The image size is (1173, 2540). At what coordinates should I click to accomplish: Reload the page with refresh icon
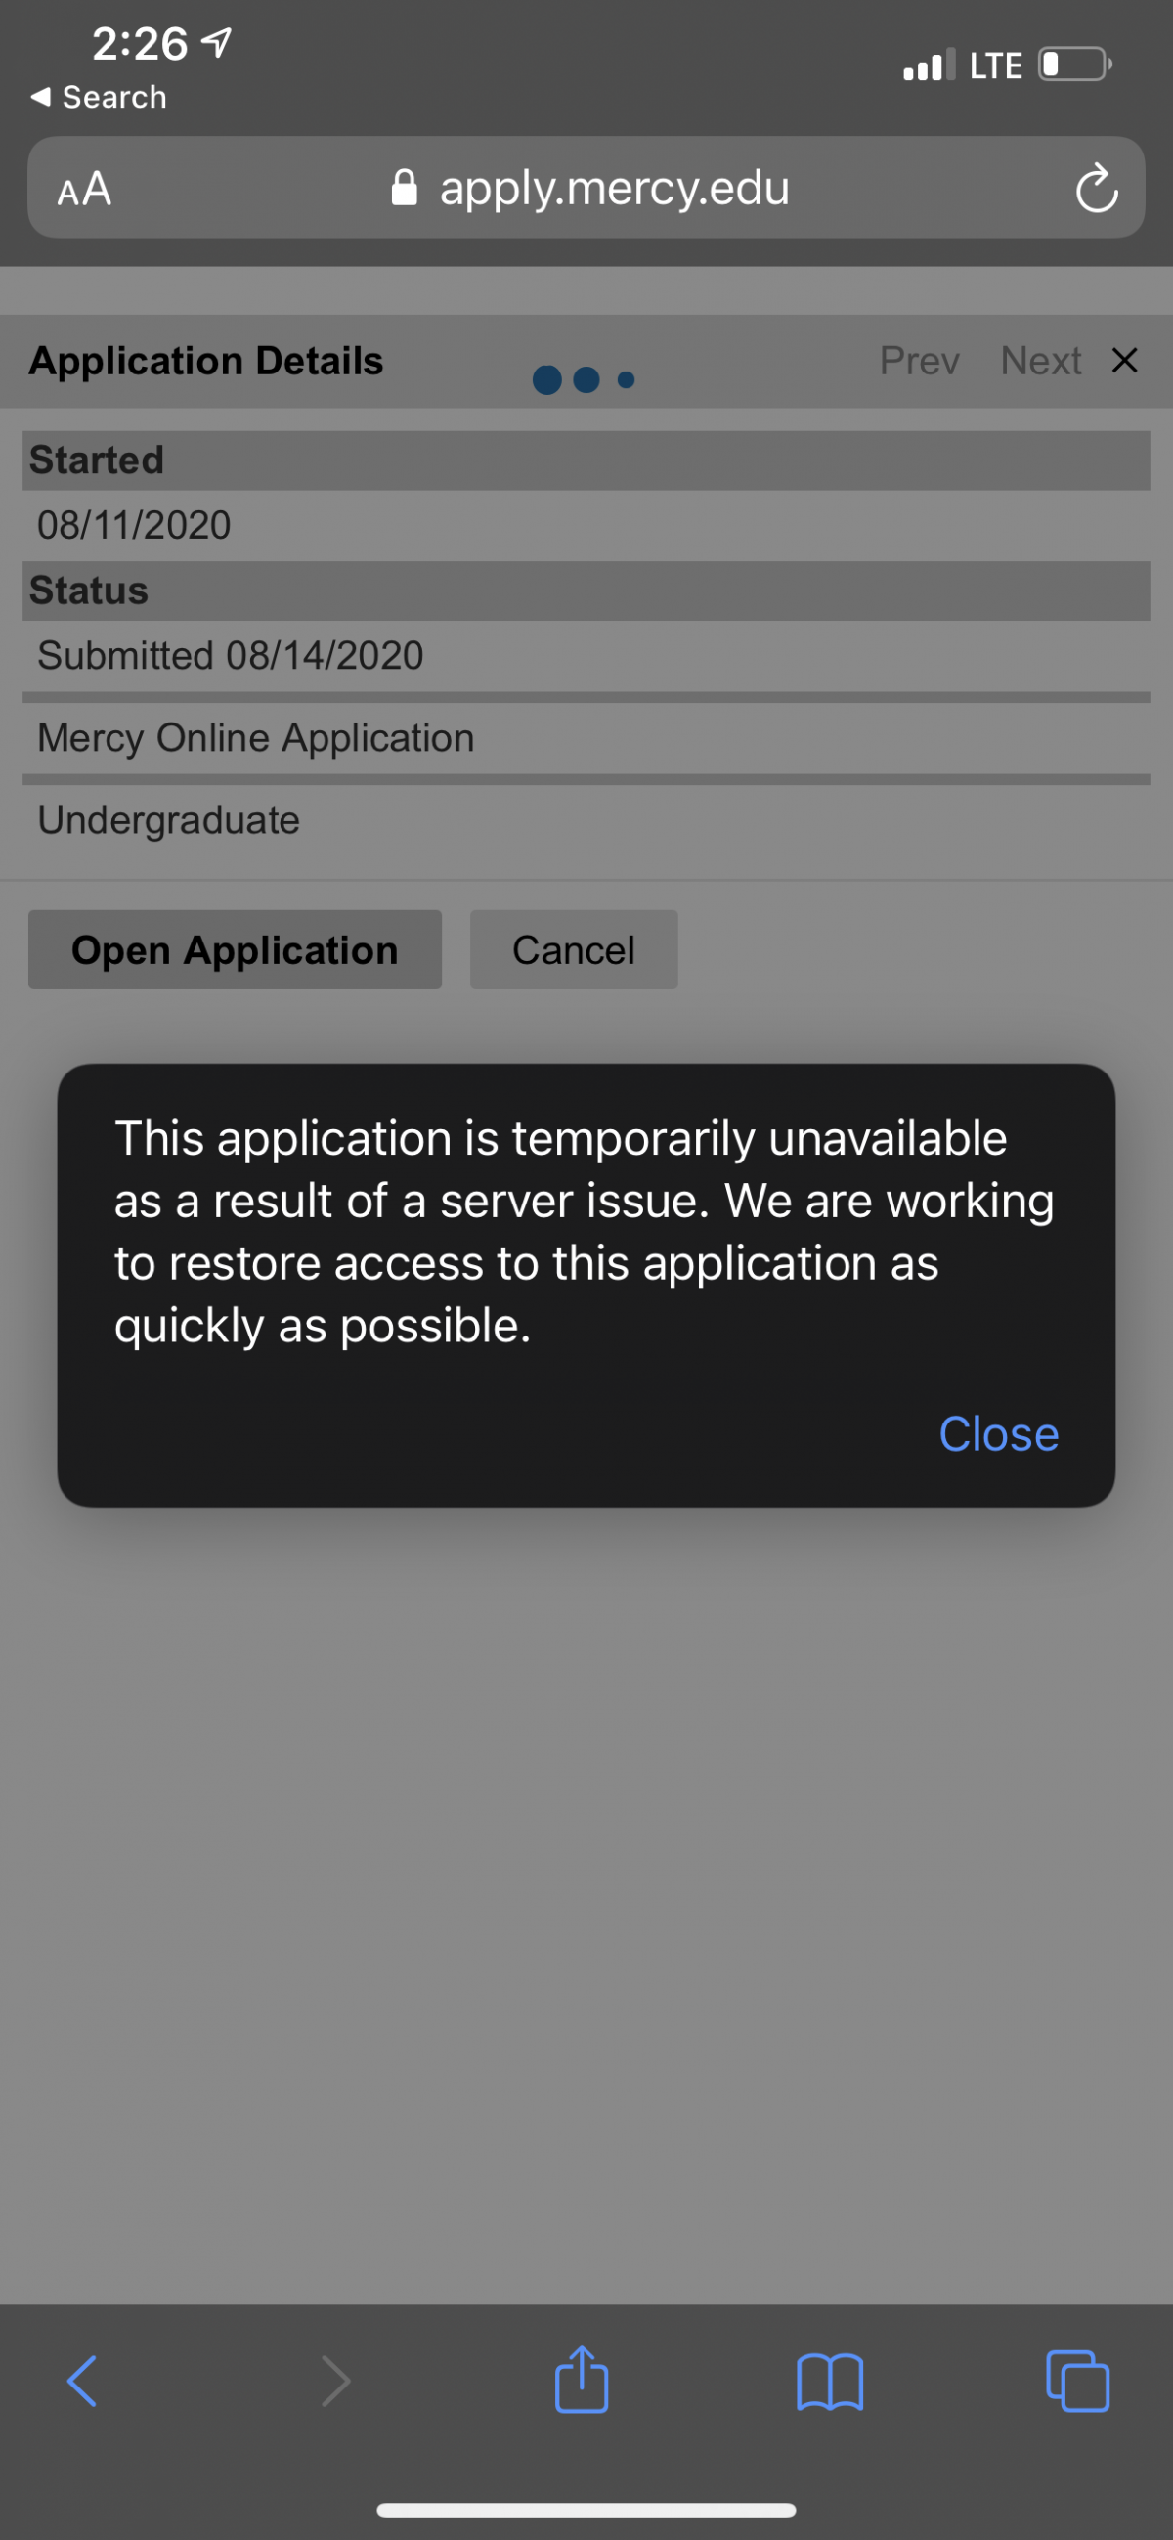point(1096,188)
